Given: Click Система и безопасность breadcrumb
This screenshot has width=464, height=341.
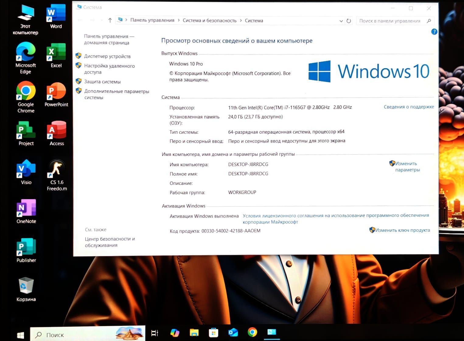Looking at the screenshot, I should (210, 20).
